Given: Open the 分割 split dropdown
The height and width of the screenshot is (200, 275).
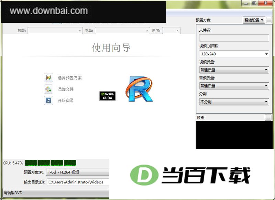Looking at the screenshot, I should [x=234, y=102].
